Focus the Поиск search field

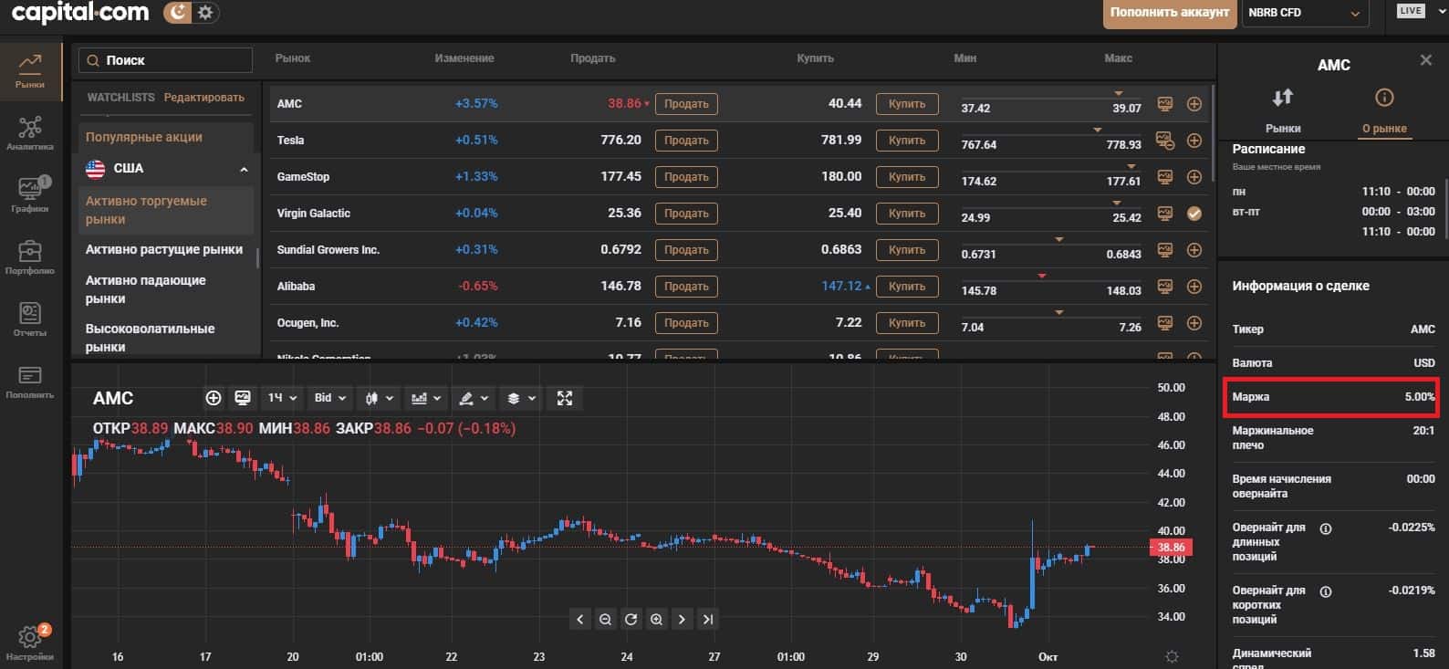(x=166, y=60)
